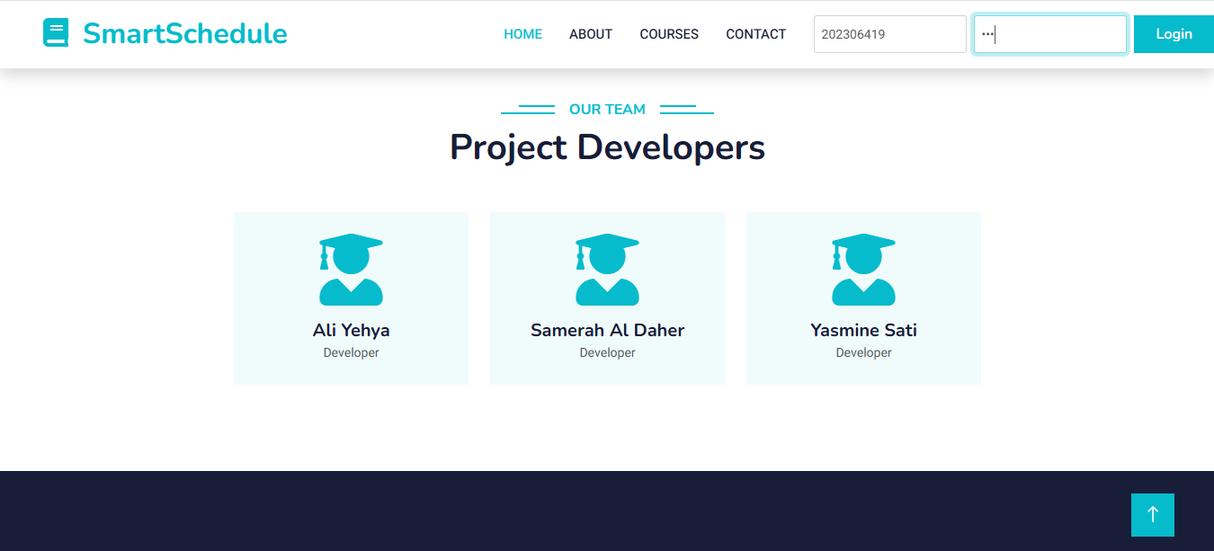Image resolution: width=1214 pixels, height=551 pixels.
Task: Select COURSES in the navigation bar
Action: [669, 34]
